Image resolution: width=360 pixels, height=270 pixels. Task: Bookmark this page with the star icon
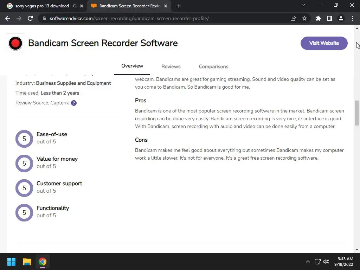304,18
